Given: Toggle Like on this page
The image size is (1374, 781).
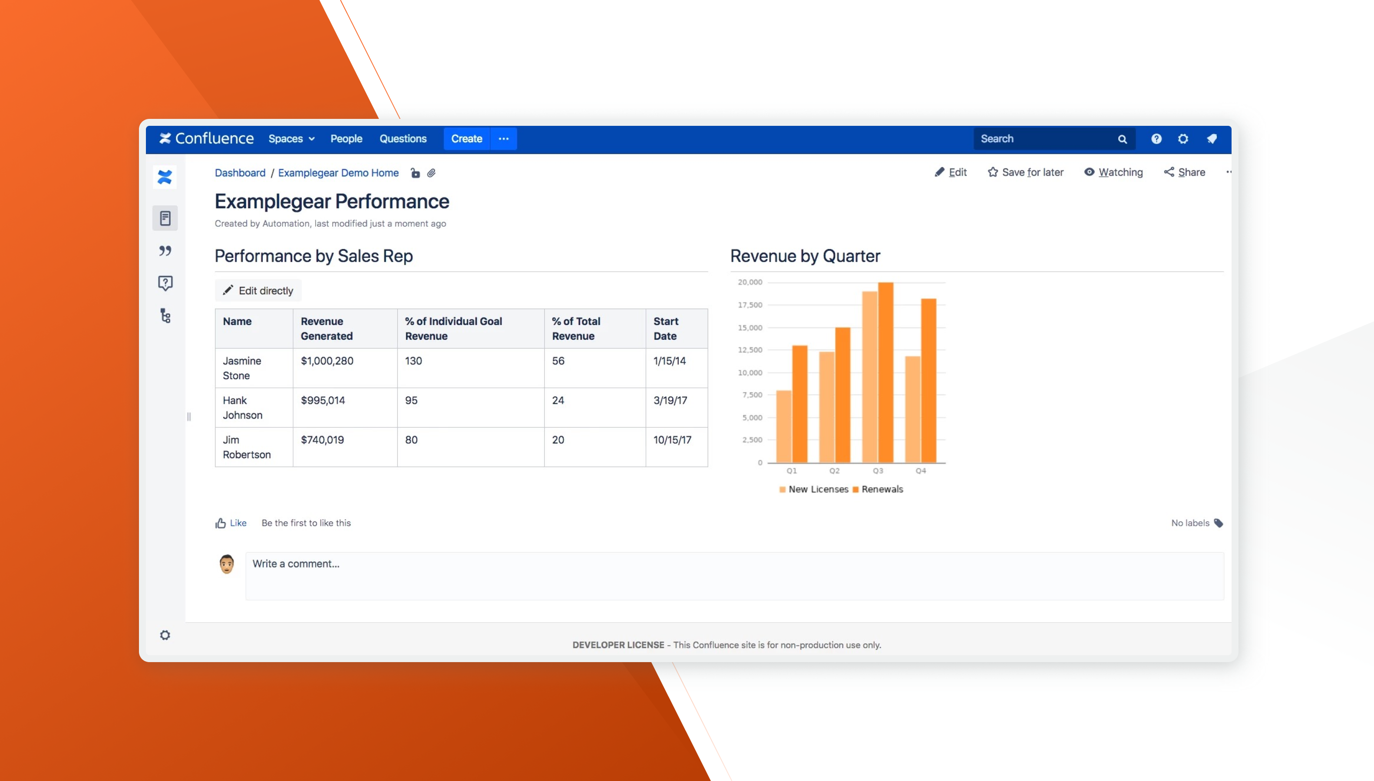Looking at the screenshot, I should point(231,523).
